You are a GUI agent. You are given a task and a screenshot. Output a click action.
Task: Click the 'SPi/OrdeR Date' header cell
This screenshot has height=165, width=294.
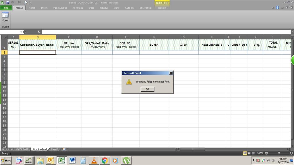coord(97,45)
